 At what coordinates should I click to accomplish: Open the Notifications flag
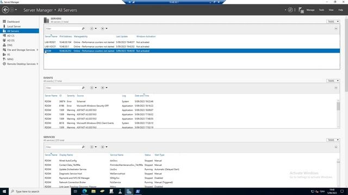[301, 10]
